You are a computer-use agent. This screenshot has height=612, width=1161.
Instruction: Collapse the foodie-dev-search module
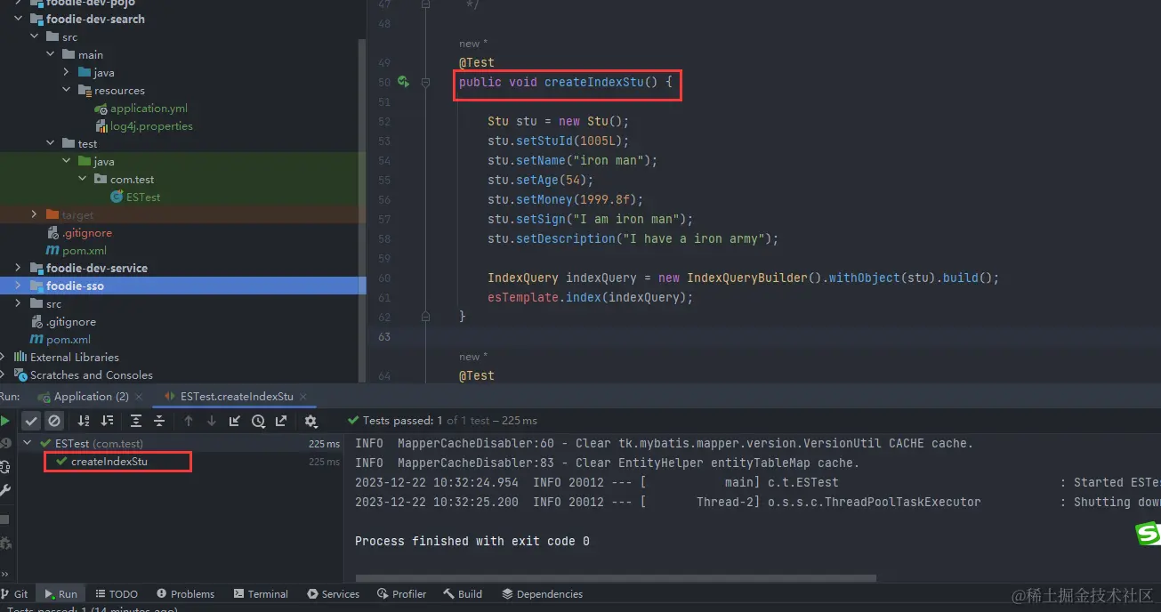pos(19,19)
